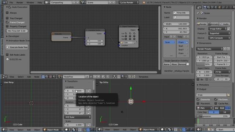The image size is (235, 132).
Task: Open the Scene properties tab icon
Action: click(212, 7)
